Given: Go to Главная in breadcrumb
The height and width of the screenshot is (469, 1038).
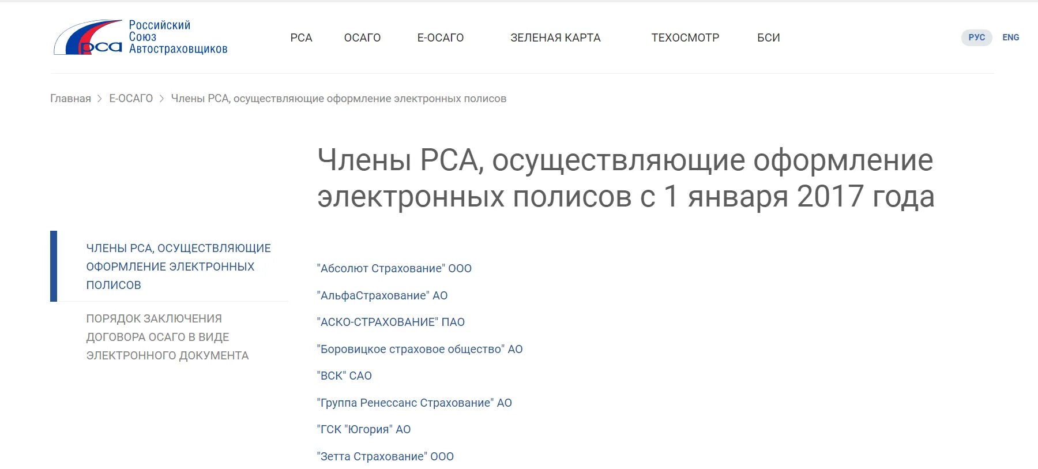Looking at the screenshot, I should click(x=70, y=99).
